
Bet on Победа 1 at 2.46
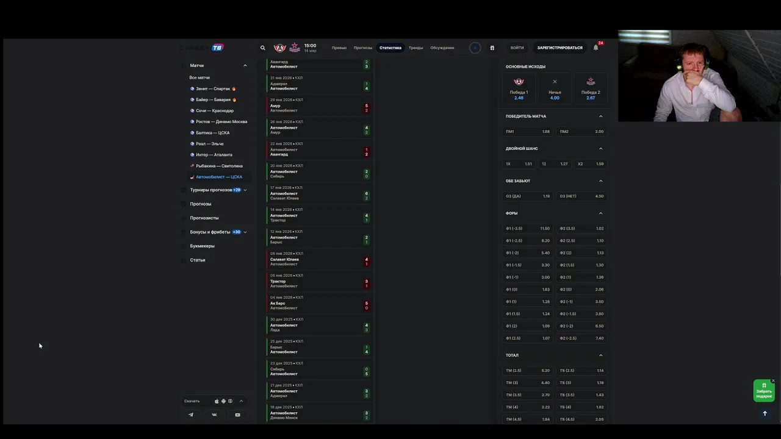coord(519,88)
